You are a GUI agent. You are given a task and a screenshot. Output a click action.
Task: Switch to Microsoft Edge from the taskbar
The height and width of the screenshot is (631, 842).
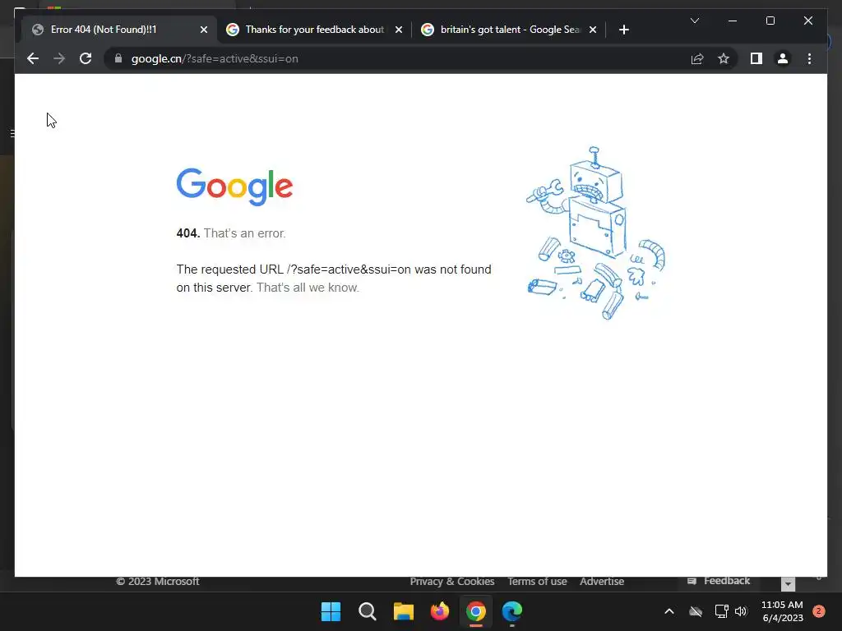pos(512,611)
